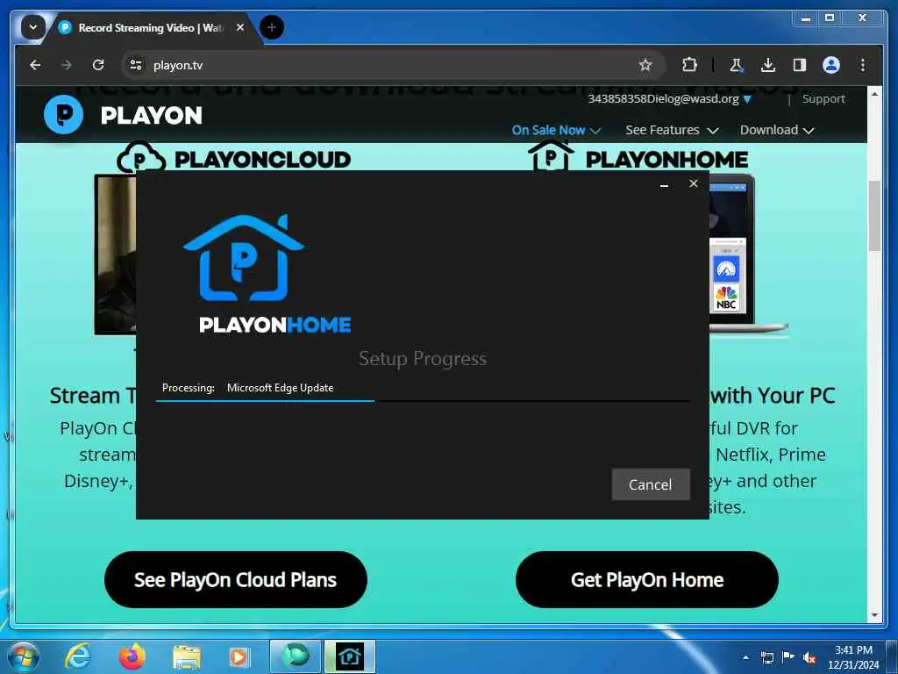Select the Record Streaming Video tab
This screenshot has height=674, width=898.
pos(151,27)
